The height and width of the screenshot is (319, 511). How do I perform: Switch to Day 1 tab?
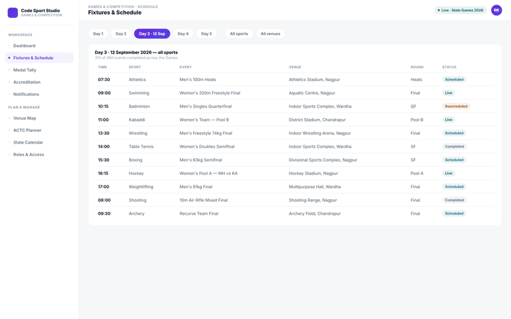[98, 33]
